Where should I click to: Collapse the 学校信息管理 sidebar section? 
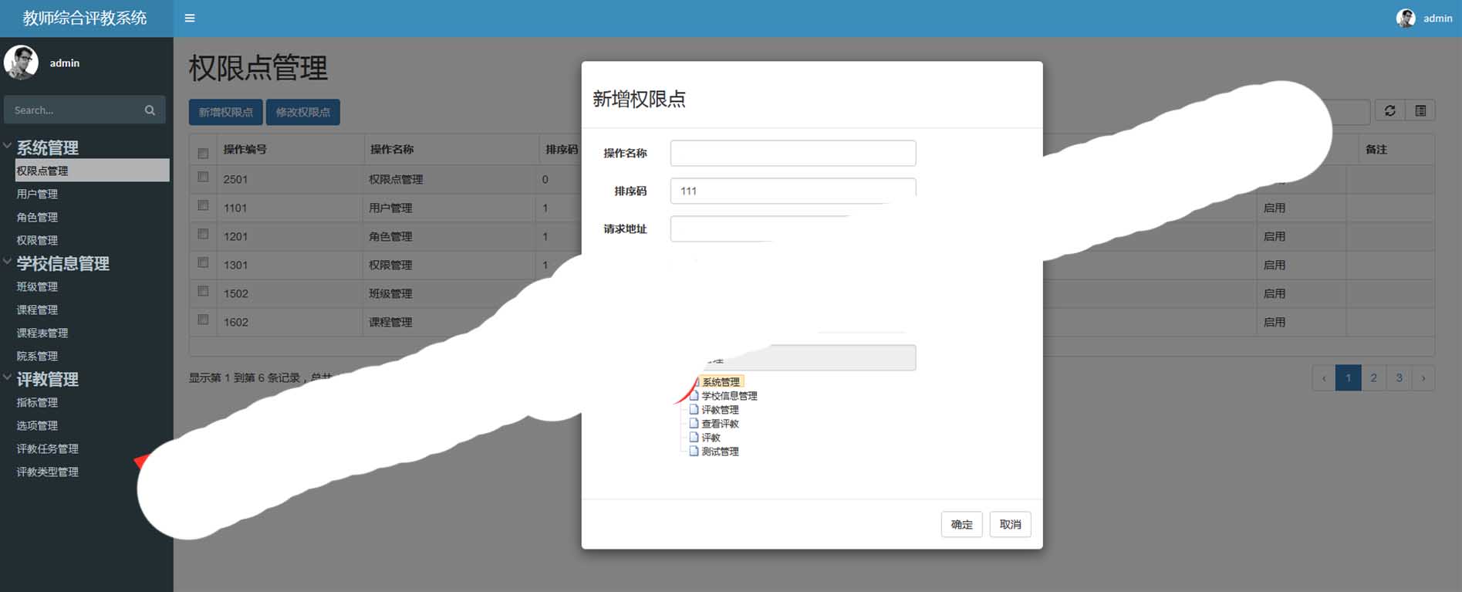coord(8,262)
